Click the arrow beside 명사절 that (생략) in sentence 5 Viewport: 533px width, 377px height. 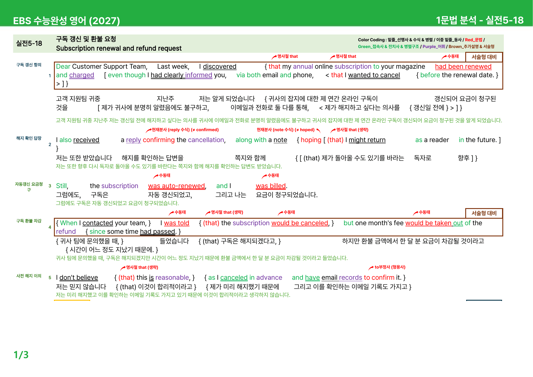tap(123, 268)
